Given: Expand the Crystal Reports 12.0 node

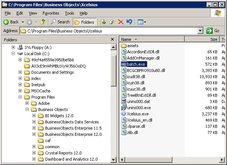Looking at the screenshot, I should pyautogui.click(x=34, y=153).
